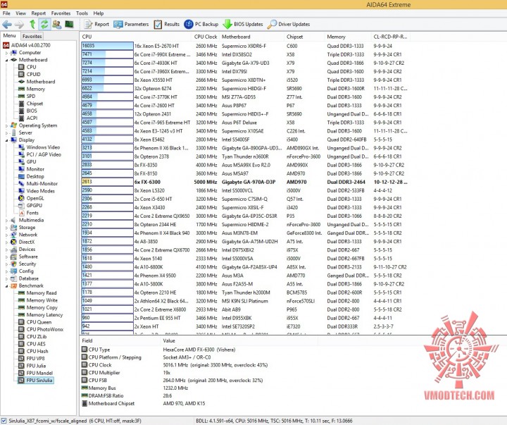Click the highlighted 2613 score bar
507x425 pixels.
pos(107,182)
